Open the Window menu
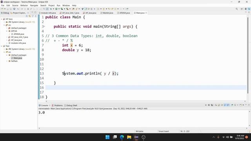 (66, 5)
